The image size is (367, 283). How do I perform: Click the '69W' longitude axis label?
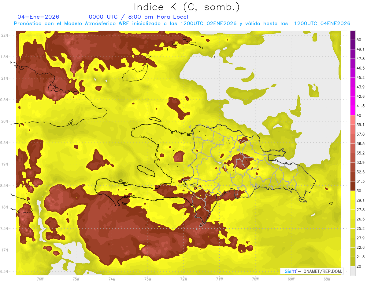pyautogui.click(x=291, y=279)
